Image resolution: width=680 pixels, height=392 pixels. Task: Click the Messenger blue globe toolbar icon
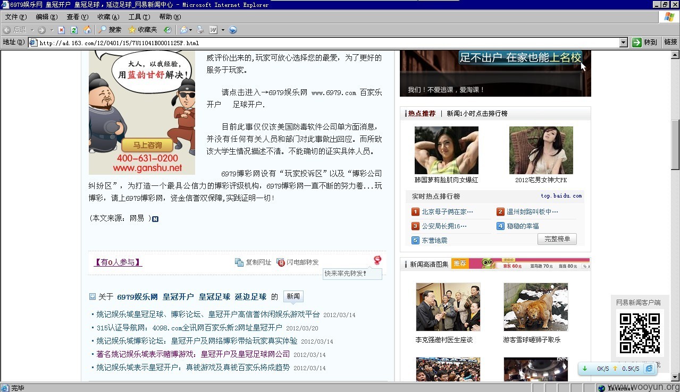click(233, 30)
